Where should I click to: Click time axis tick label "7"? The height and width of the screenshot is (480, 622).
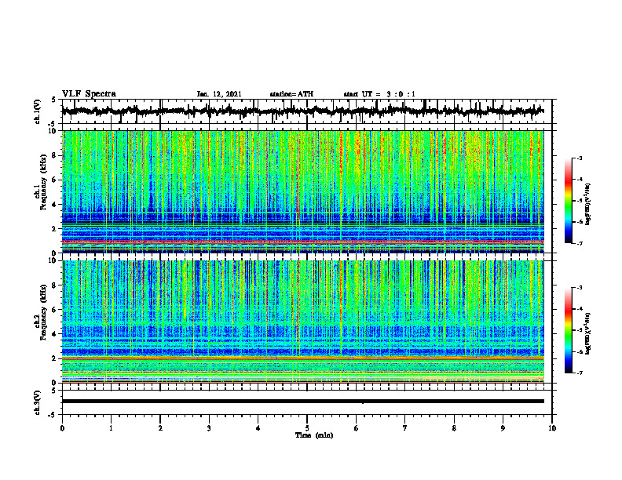(405, 428)
